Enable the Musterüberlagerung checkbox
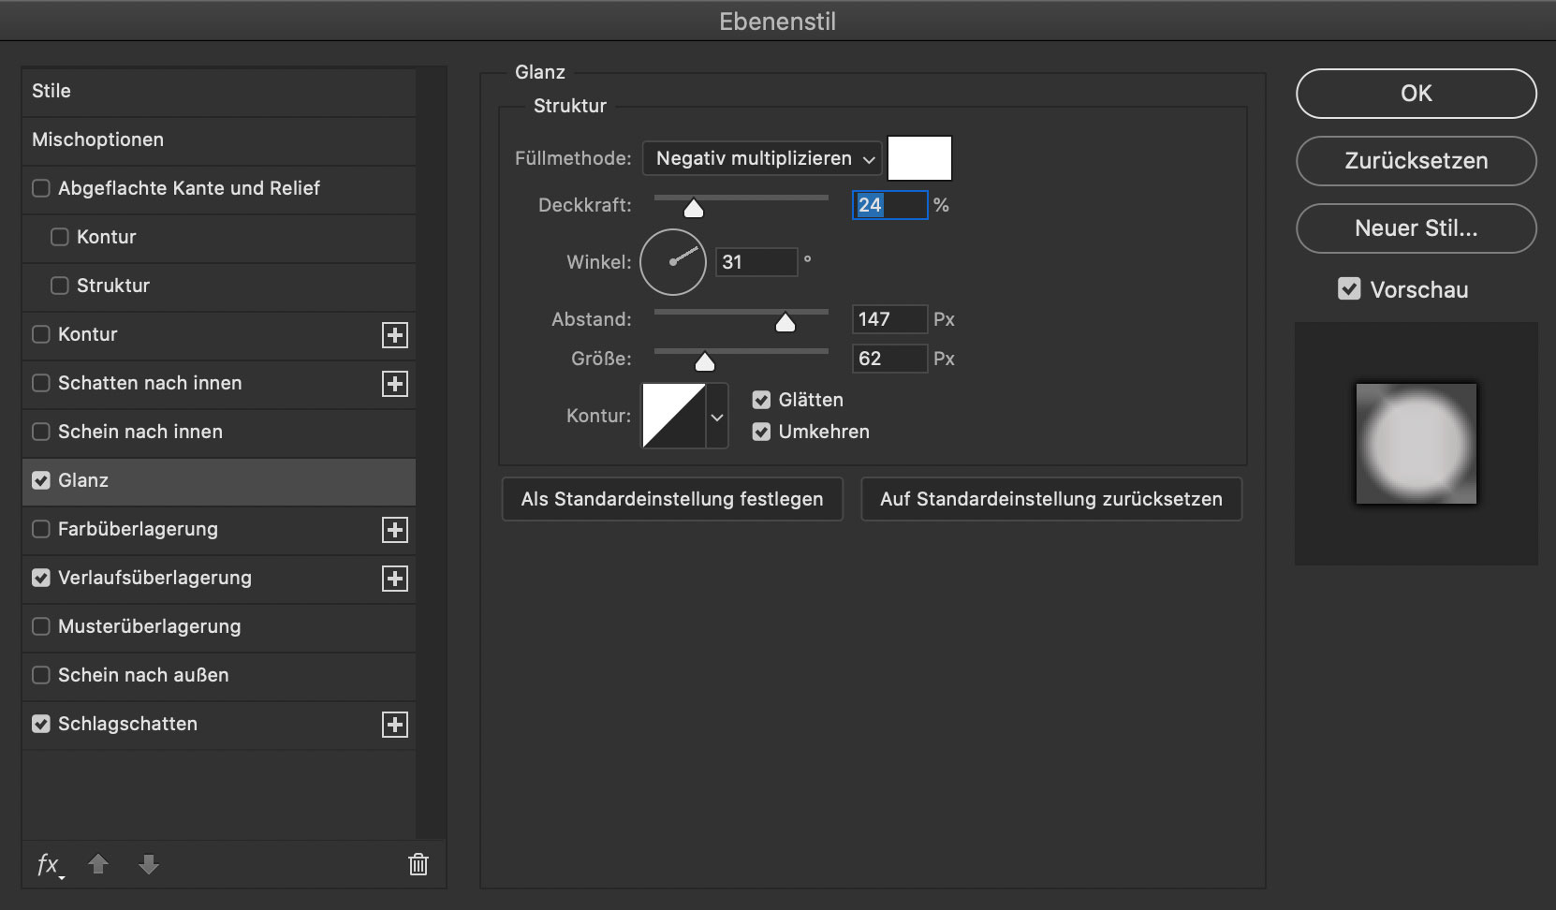Viewport: 1556px width, 910px height. point(41,626)
